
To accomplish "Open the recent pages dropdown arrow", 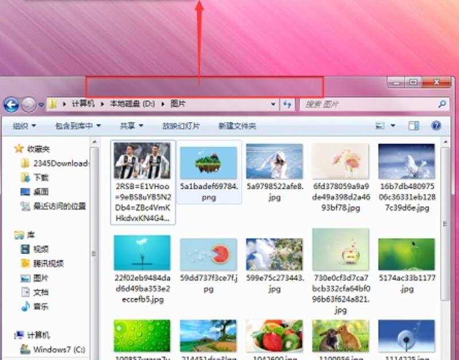I will click(41, 105).
